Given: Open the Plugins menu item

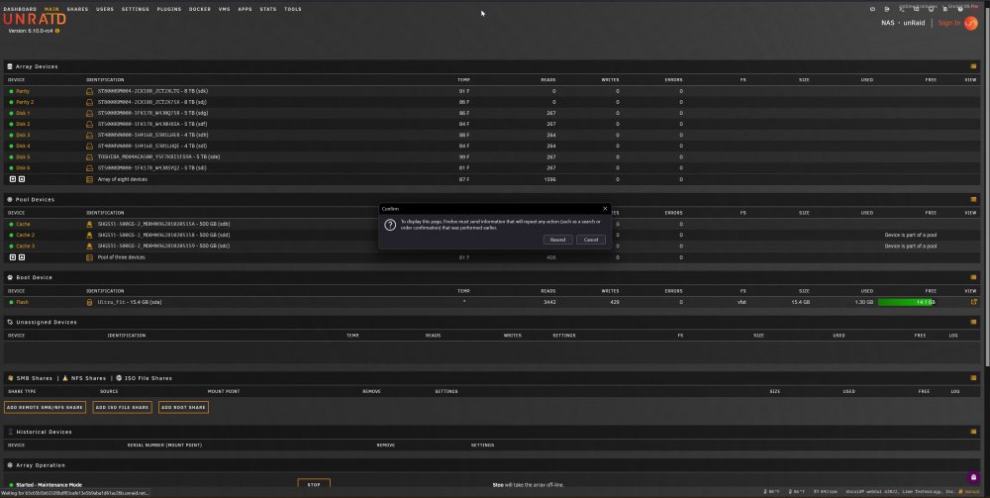Looking at the screenshot, I should [x=168, y=10].
